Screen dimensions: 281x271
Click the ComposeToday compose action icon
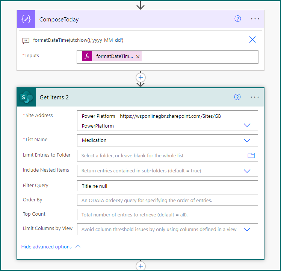click(26, 19)
